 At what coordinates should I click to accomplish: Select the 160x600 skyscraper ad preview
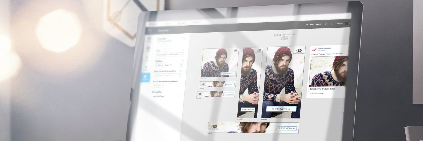pos(250,83)
